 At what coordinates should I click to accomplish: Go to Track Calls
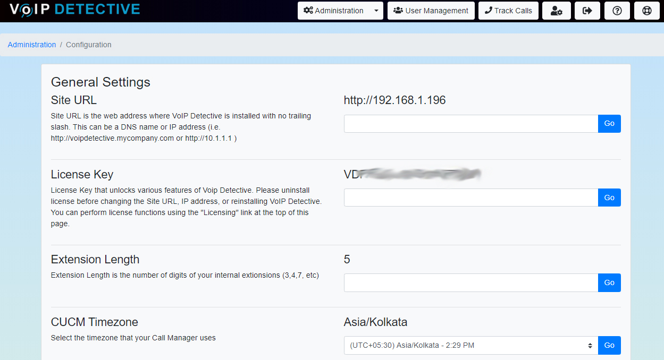(508, 11)
